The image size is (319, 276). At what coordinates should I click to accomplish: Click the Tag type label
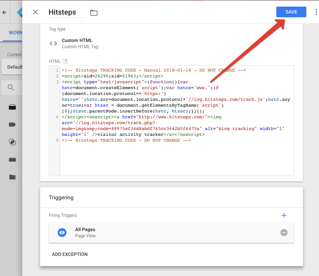(57, 29)
